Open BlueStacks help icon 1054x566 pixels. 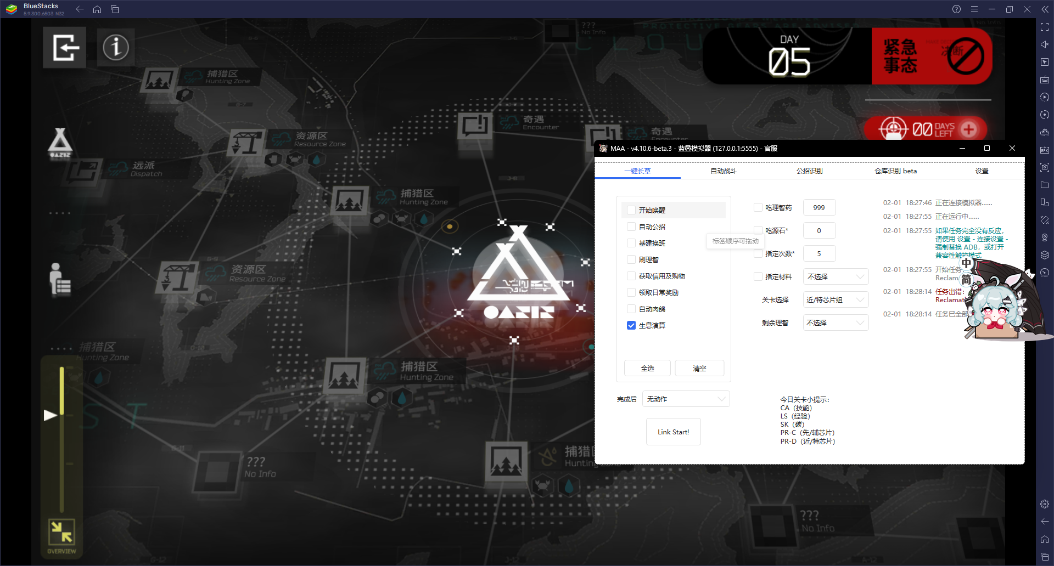956,9
